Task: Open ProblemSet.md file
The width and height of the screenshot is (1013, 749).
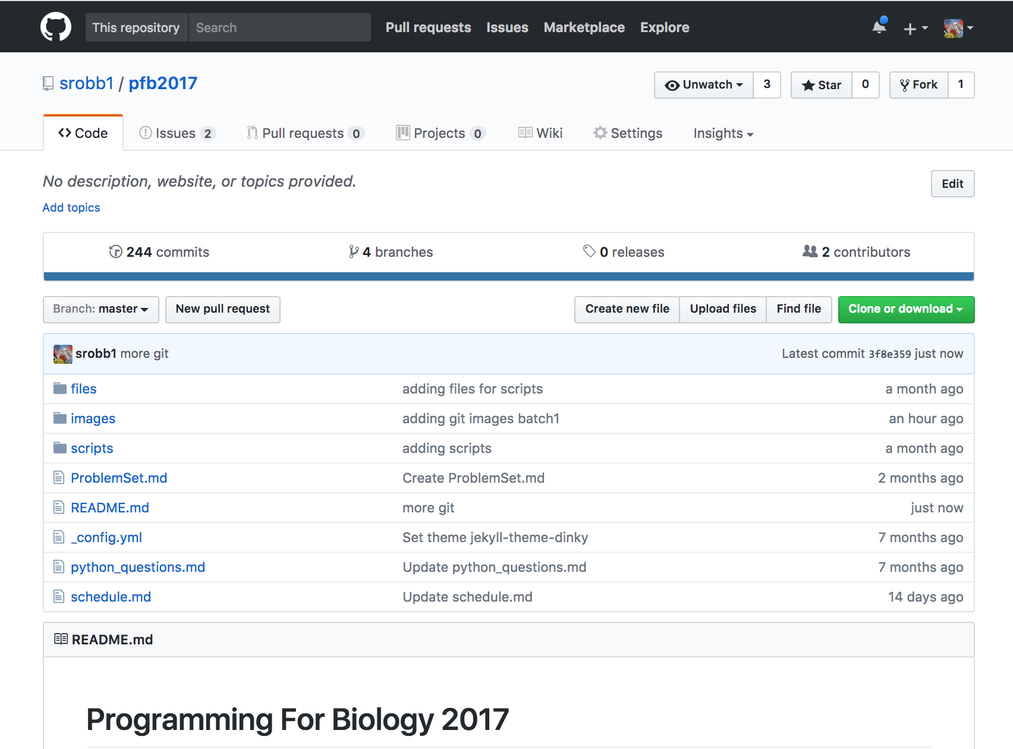Action: (119, 478)
